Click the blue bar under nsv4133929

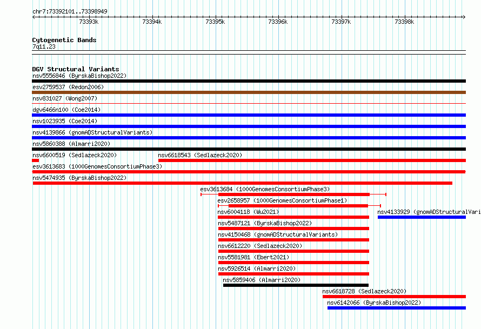click(x=422, y=217)
